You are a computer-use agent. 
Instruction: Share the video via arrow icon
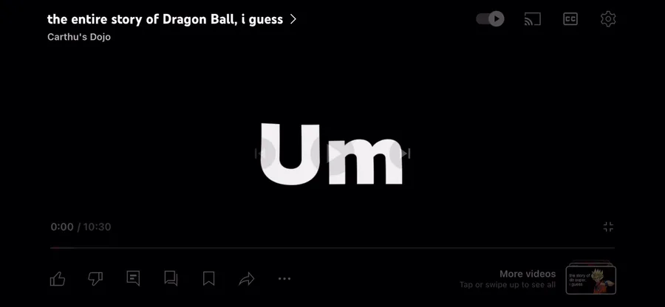(x=246, y=279)
